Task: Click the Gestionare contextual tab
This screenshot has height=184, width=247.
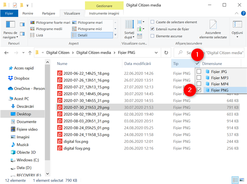Action: 104,6
